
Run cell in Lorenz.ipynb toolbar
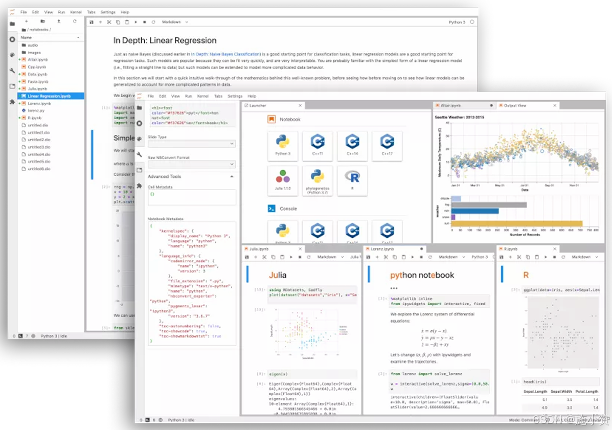[x=412, y=257]
